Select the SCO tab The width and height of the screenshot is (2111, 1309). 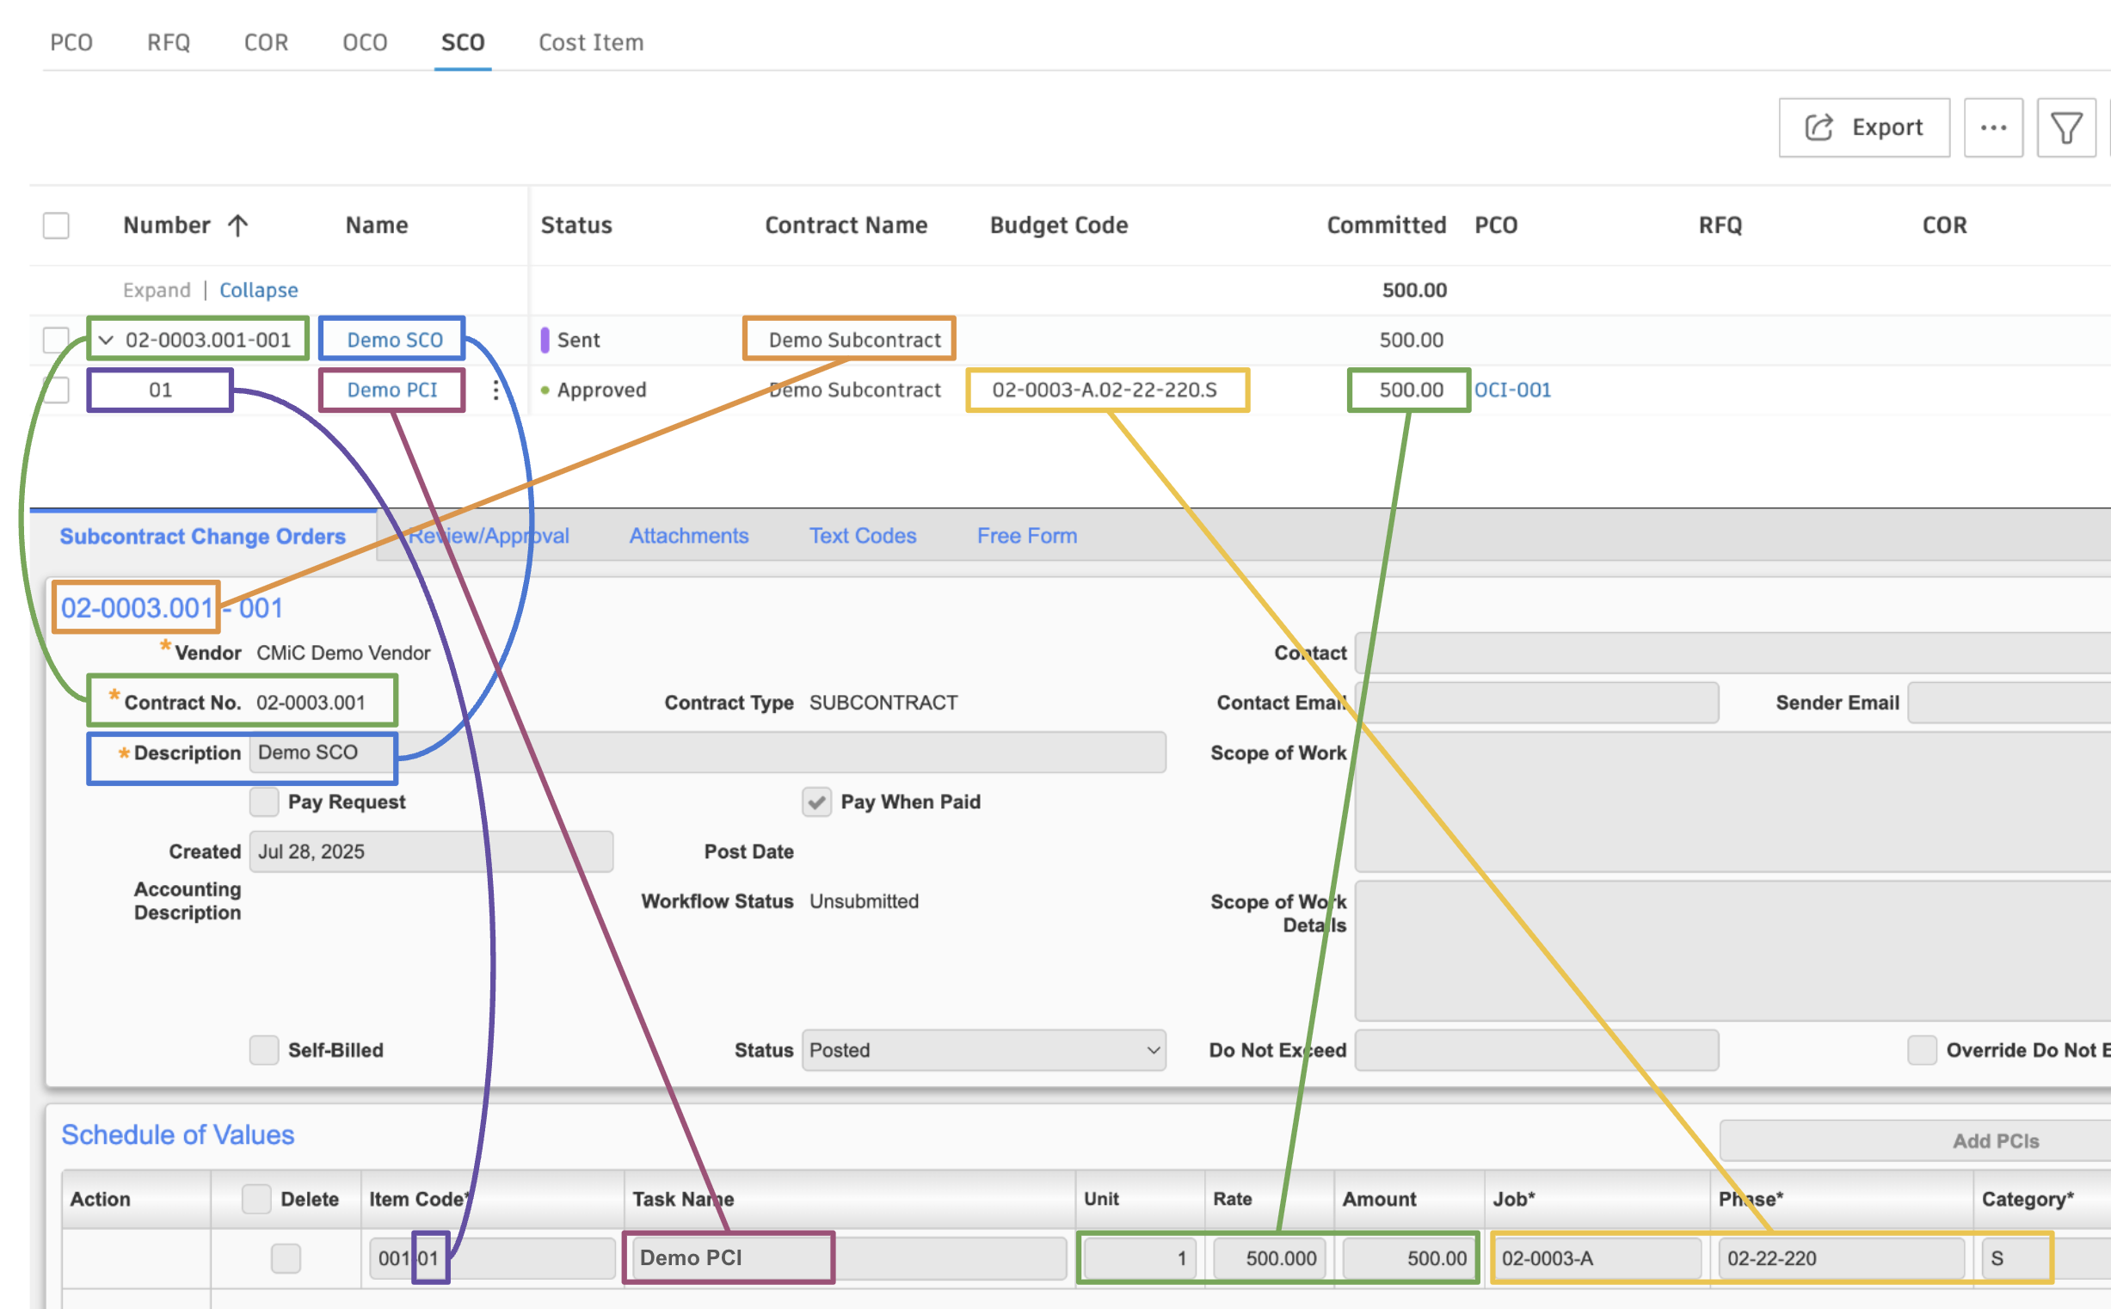(464, 42)
